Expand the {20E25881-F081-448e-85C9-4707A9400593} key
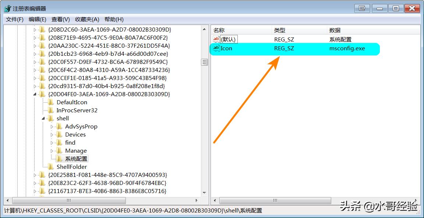 click(35, 175)
